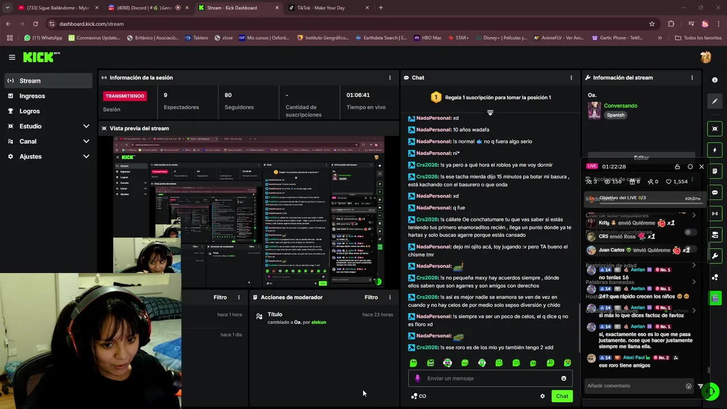Viewport: 727px width, 409px height.
Task: Click the focus frame icon in right toolbar
Action: [715, 129]
